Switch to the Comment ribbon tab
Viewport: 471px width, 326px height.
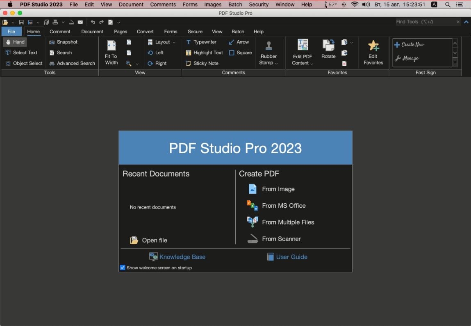60,32
